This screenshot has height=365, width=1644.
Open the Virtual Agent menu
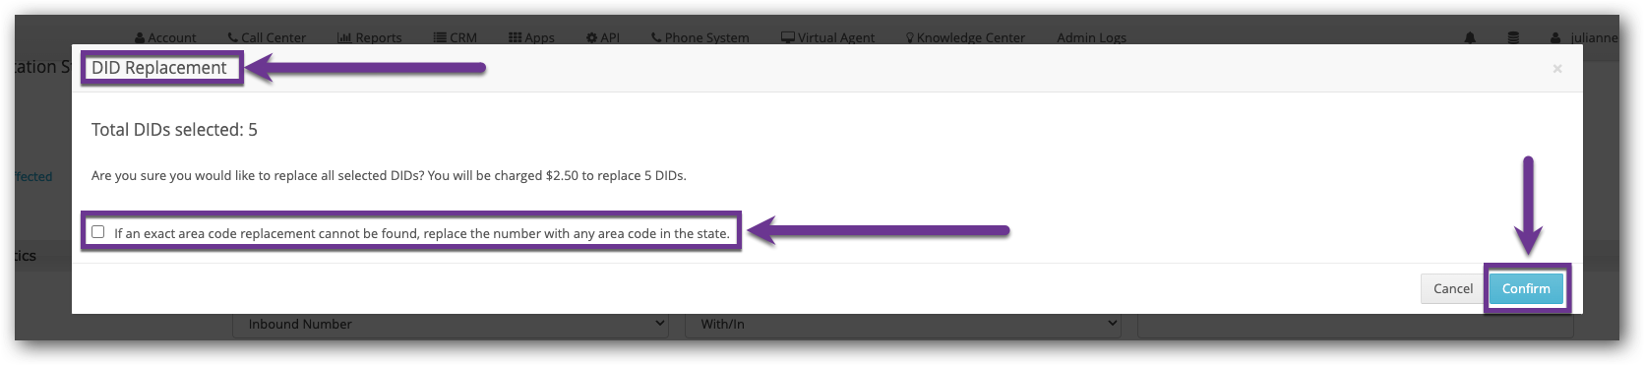click(827, 37)
